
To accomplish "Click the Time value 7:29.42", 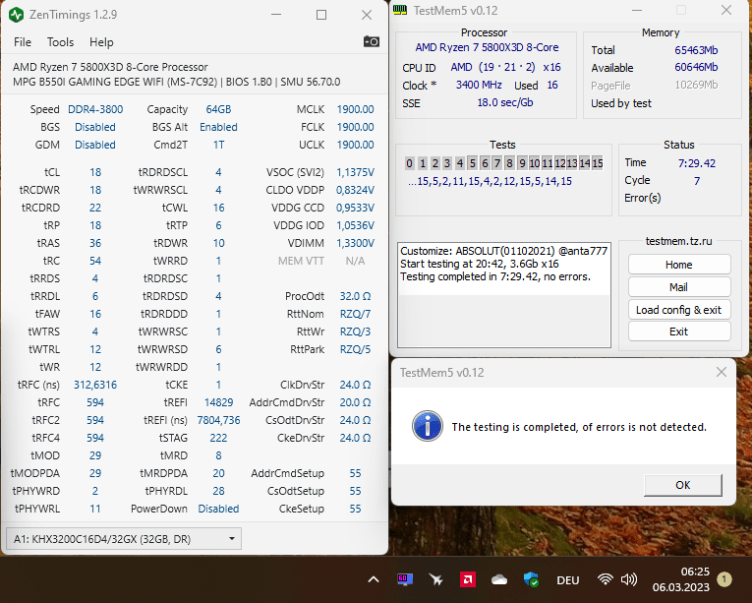I will (x=696, y=163).
